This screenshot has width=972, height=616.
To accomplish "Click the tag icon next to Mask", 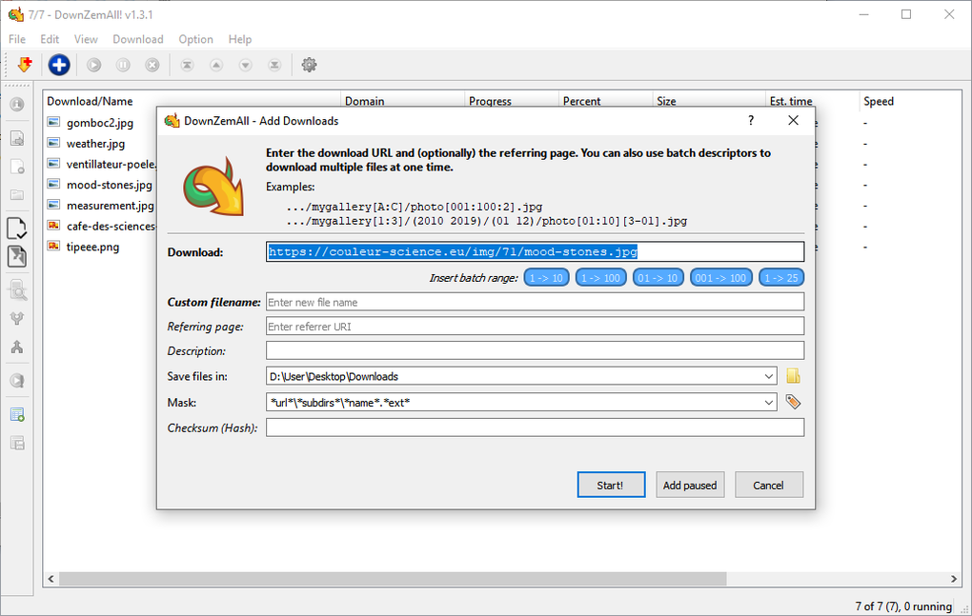I will tap(793, 402).
